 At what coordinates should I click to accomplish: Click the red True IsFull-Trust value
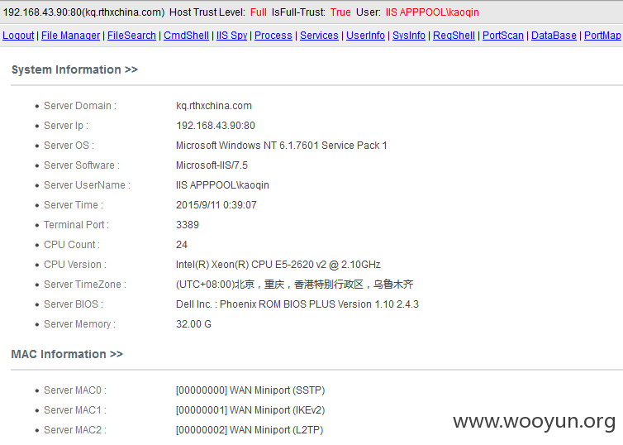pos(340,12)
